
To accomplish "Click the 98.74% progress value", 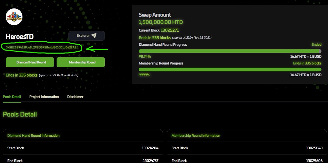I will coord(145,56).
